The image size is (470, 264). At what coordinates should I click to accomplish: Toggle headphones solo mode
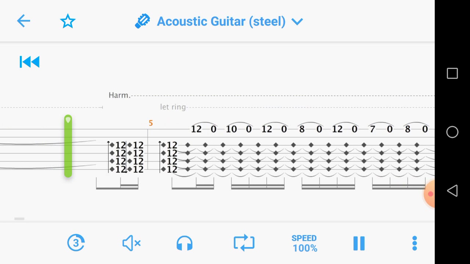tap(184, 243)
